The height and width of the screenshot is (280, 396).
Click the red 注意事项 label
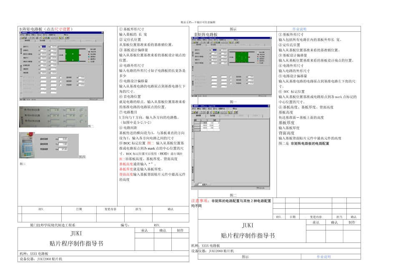pos(199,201)
